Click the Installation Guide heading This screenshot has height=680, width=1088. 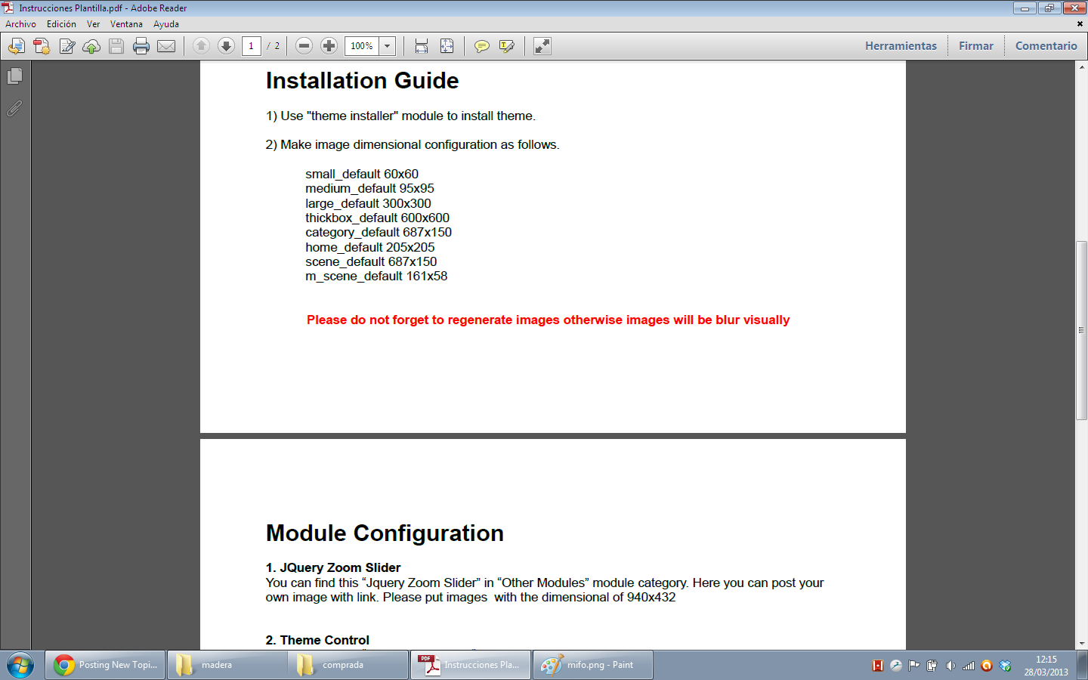[362, 81]
